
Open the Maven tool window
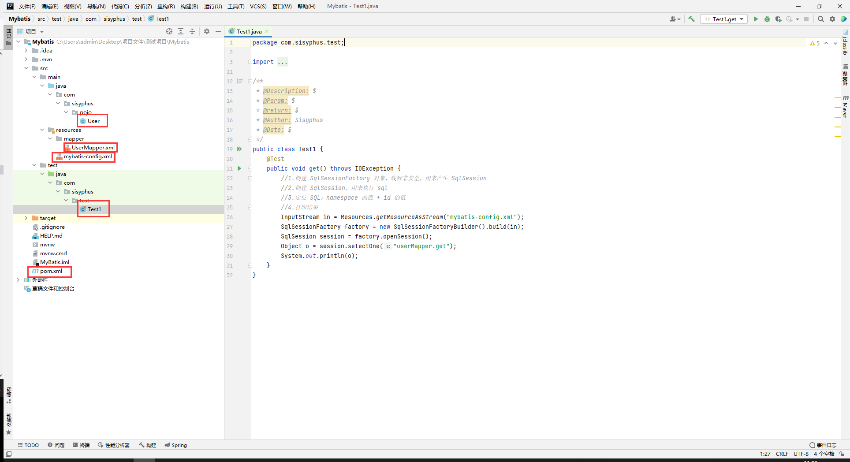click(x=845, y=107)
